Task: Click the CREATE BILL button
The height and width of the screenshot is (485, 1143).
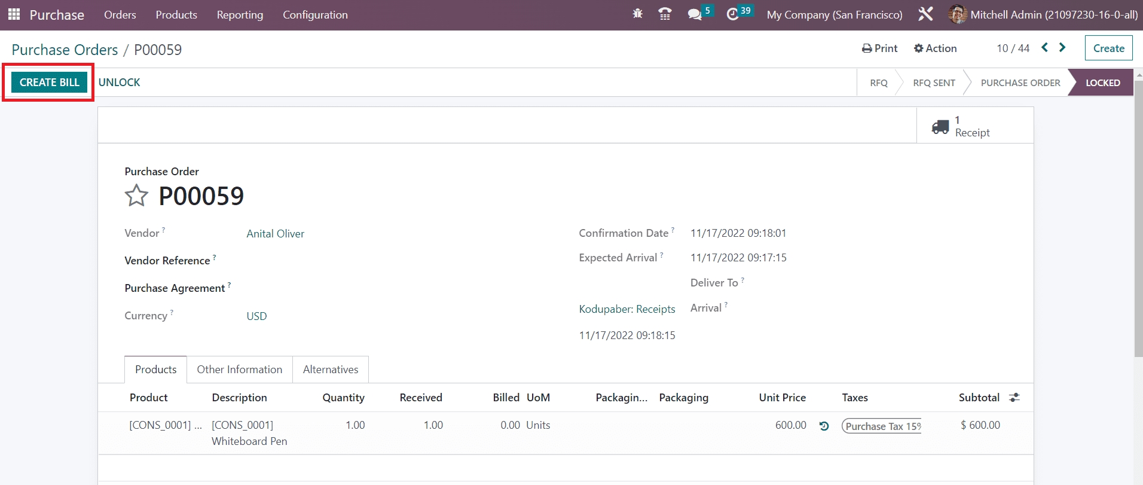Action: (x=49, y=83)
